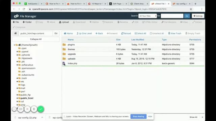Click the home icon beside path field
Screen dimensions: 216x121
pos(16,33)
